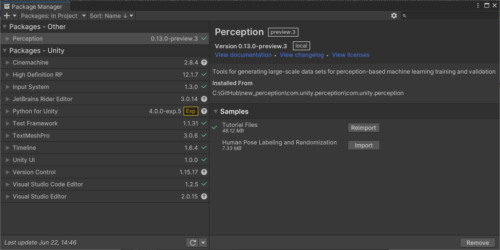Click the window options kebab menu icon
This screenshot has height=250, width=500.
478,6
